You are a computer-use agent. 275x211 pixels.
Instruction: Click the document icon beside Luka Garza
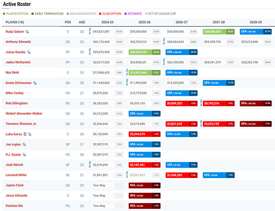pyautogui.click(x=25, y=134)
